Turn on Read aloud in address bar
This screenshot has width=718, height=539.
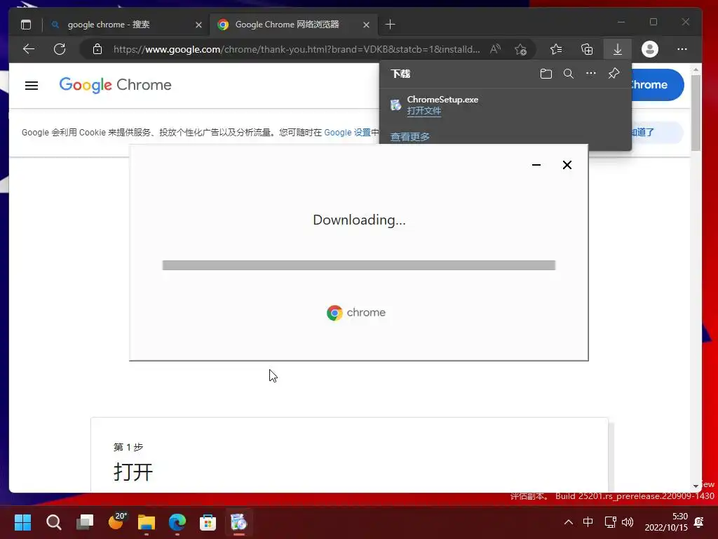point(496,49)
